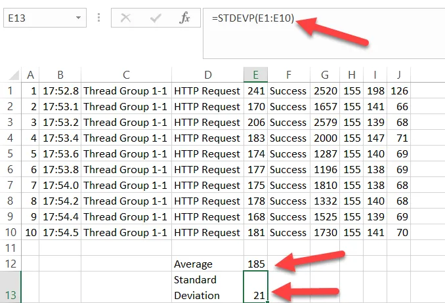Click the formula bar options dots handle

coord(98,18)
